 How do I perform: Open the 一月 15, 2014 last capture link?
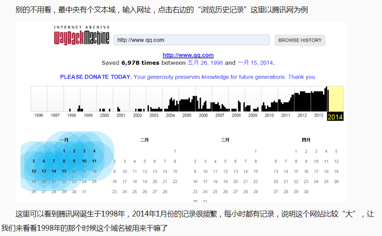(x=255, y=63)
